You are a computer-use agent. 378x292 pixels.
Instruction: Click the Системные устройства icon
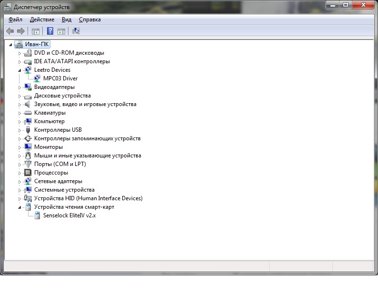tap(28, 190)
